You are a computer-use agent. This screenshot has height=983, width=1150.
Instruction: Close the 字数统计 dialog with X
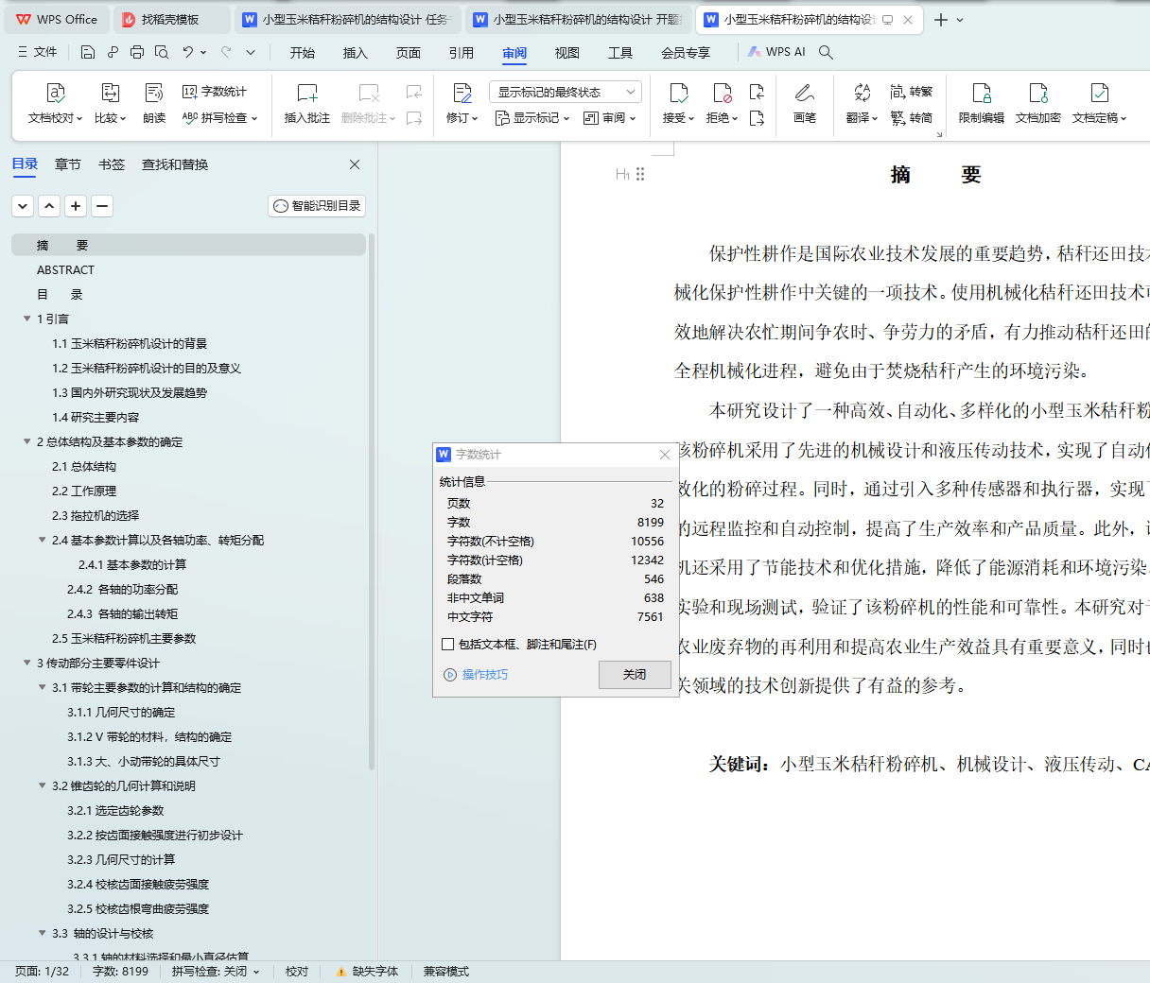click(x=665, y=455)
